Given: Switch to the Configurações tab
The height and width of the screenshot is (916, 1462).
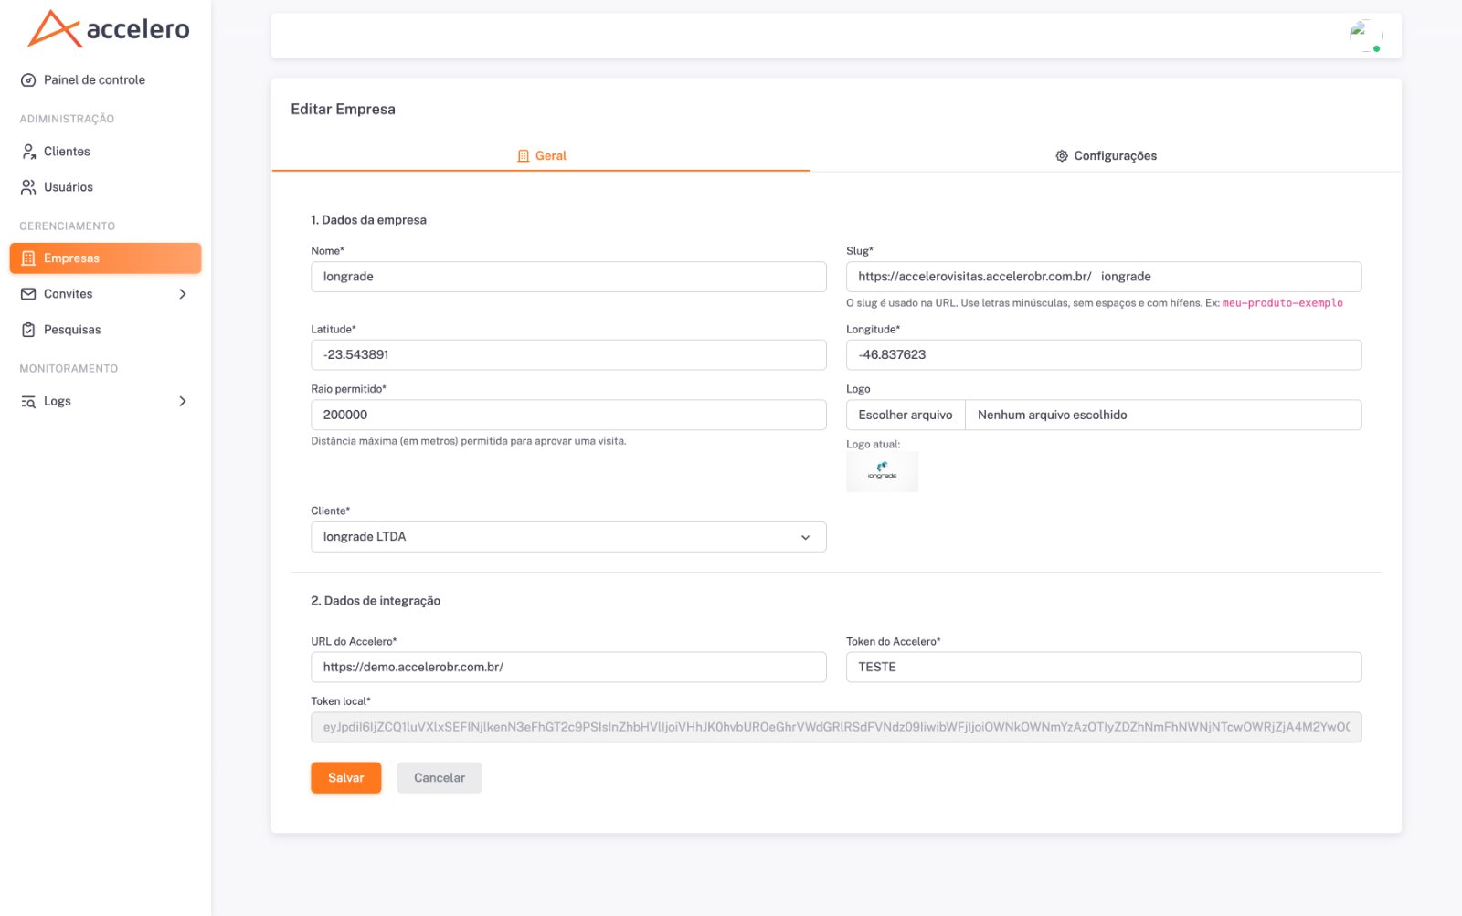Looking at the screenshot, I should tap(1106, 156).
